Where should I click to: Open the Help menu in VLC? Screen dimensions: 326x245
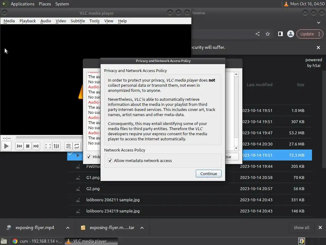click(x=123, y=21)
